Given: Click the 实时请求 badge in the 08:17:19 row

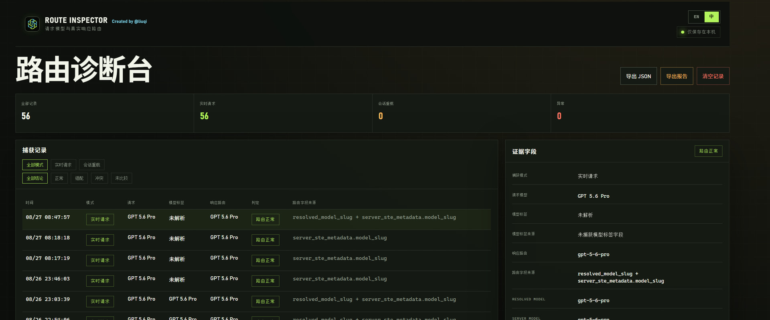Looking at the screenshot, I should [100, 260].
